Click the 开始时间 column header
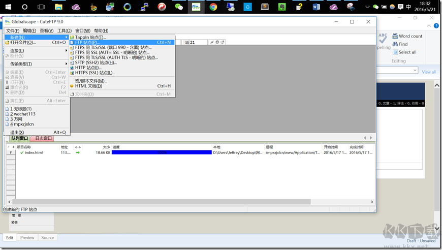This screenshot has height=250, width=442. tap(335, 147)
